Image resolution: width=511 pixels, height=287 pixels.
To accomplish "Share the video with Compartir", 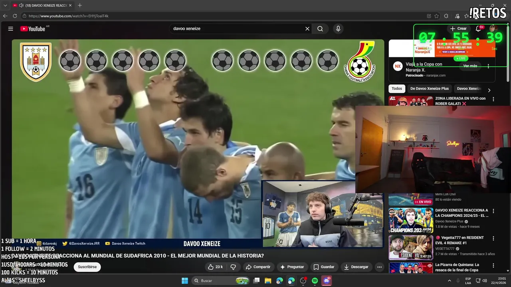I will pyautogui.click(x=258, y=267).
